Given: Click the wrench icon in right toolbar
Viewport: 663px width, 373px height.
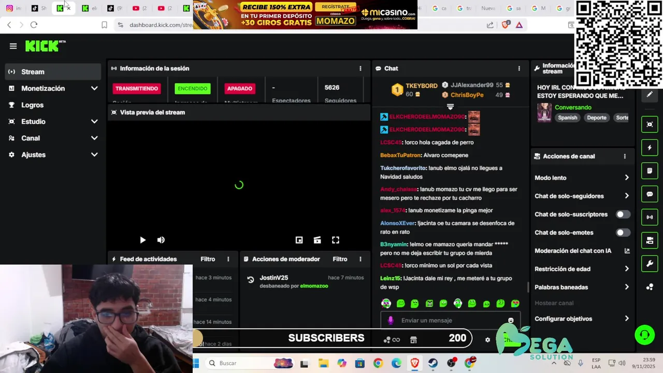Looking at the screenshot, I should [x=650, y=264].
